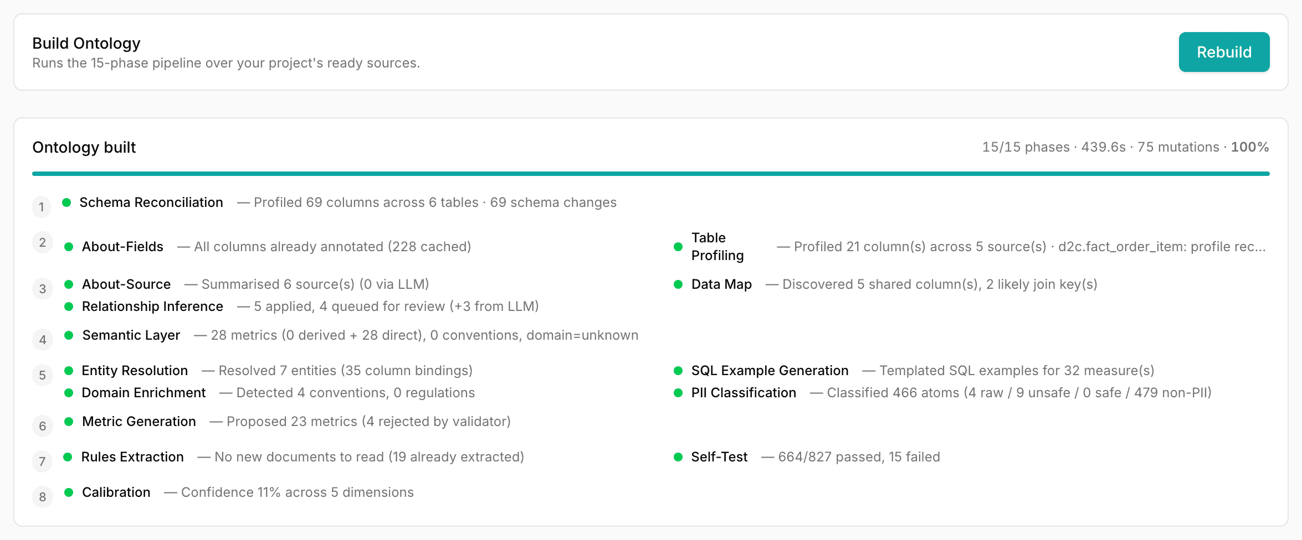Open the Table Profiling phase
The image size is (1302, 540).
click(717, 247)
